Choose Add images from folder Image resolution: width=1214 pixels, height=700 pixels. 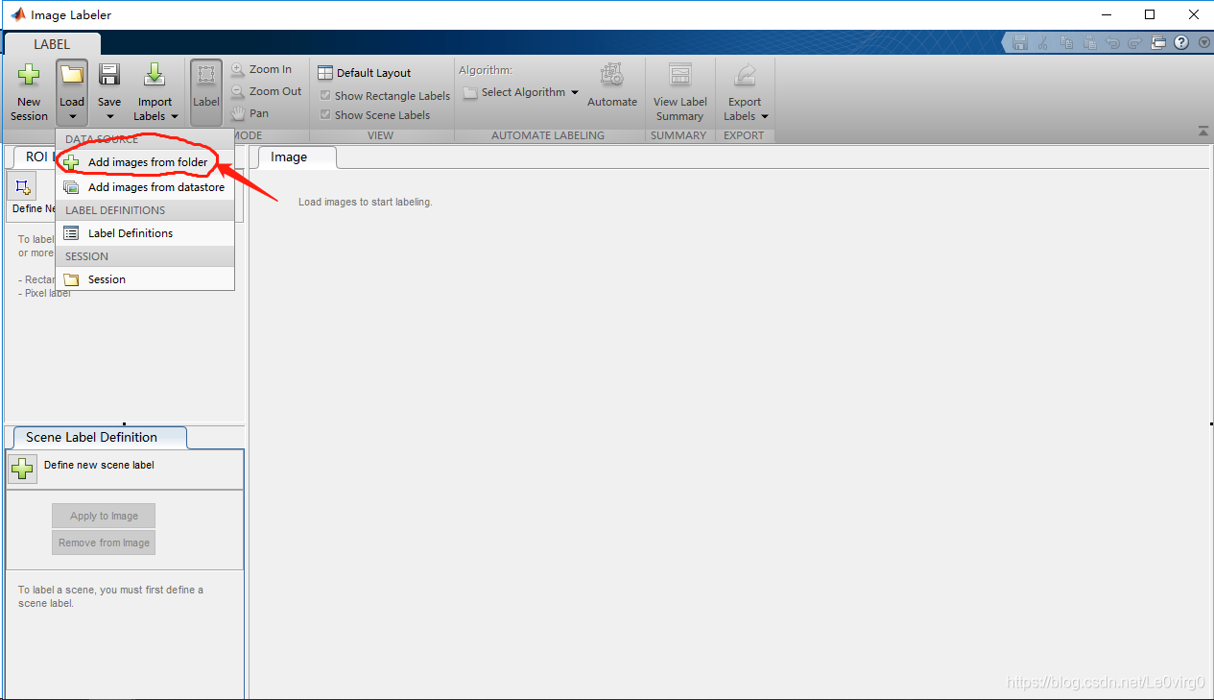point(145,162)
